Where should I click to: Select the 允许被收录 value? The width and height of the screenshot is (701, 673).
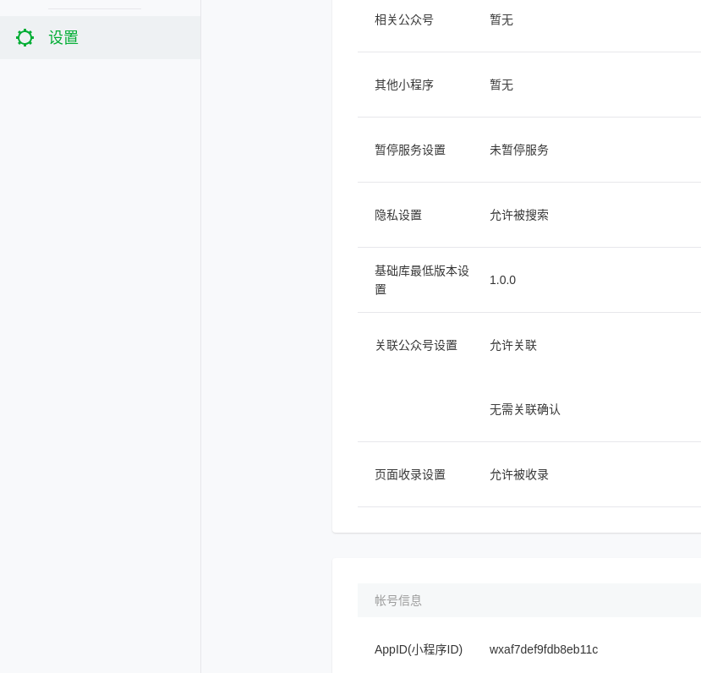(x=519, y=474)
